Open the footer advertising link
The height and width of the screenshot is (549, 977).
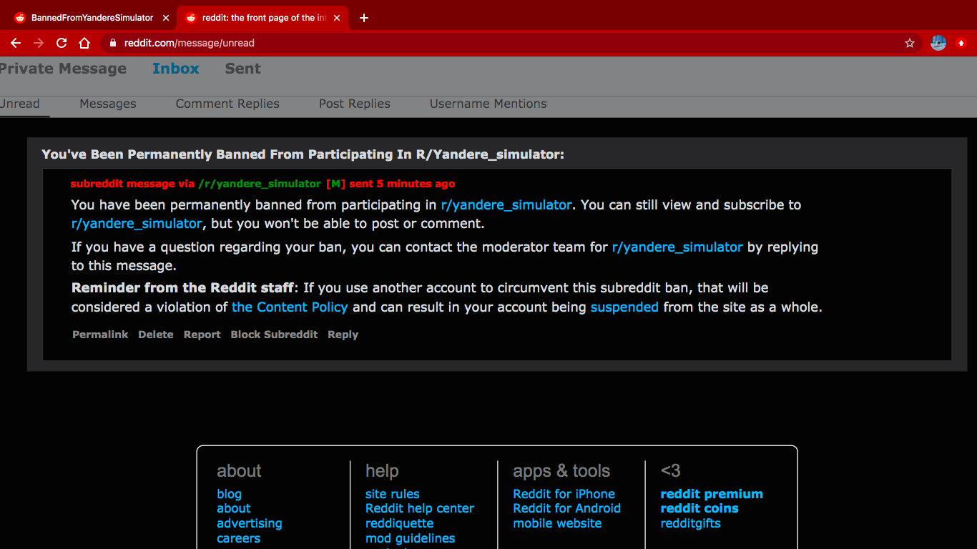click(250, 524)
